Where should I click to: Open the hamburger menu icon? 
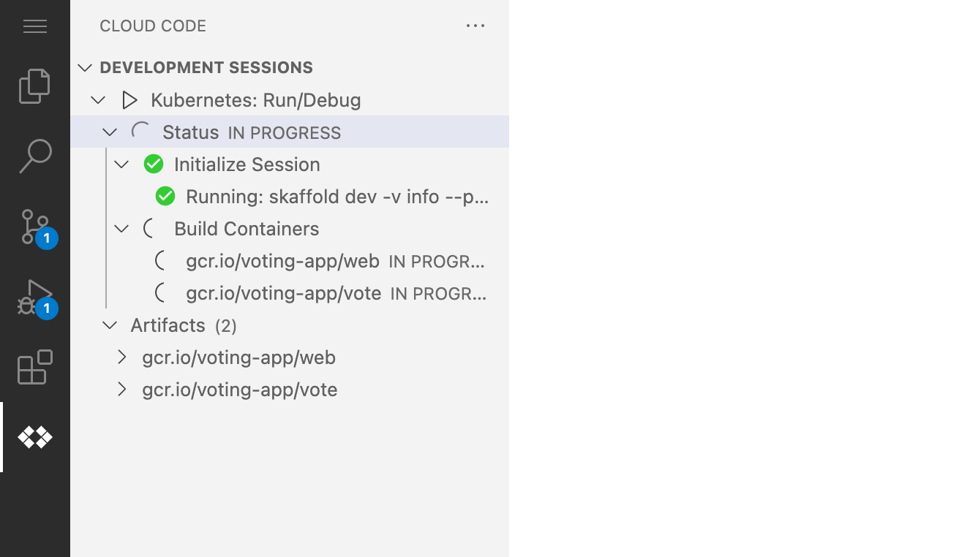pos(35,27)
